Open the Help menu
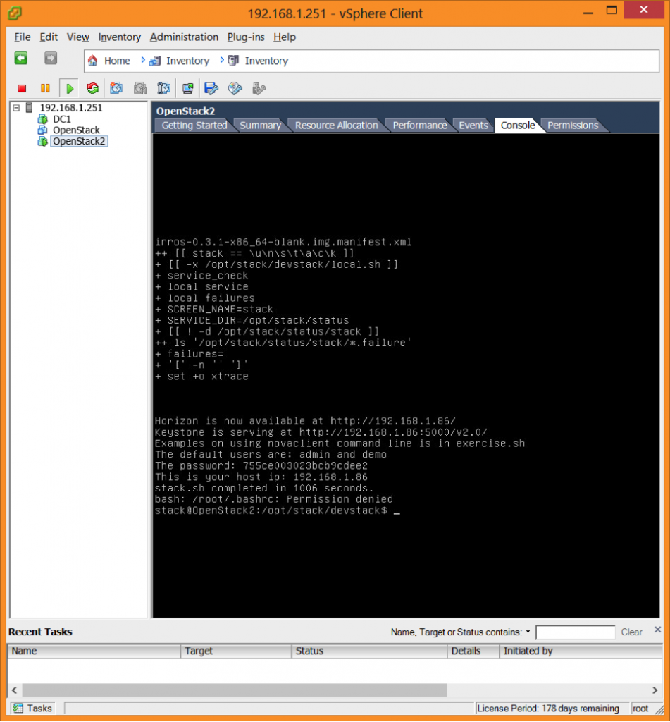 click(285, 37)
